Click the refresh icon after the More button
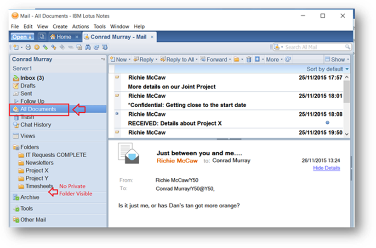Viewport: 376px width, 248px height. [x=288, y=59]
